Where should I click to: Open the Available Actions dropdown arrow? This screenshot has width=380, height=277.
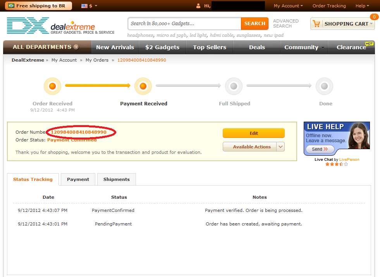pyautogui.click(x=280, y=147)
